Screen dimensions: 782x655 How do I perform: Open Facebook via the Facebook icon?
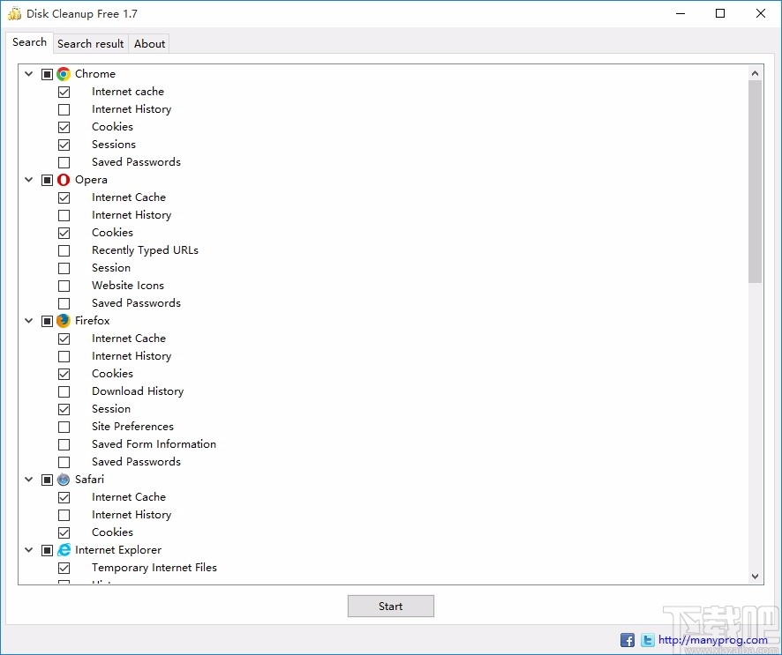click(x=627, y=639)
